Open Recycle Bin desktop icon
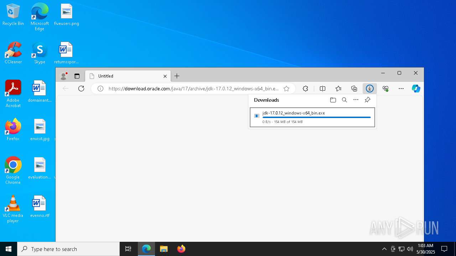Image resolution: width=456 pixels, height=256 pixels. pyautogui.click(x=13, y=15)
